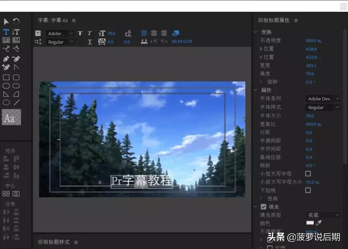
Task: Select the Type tool
Action: 6,31
